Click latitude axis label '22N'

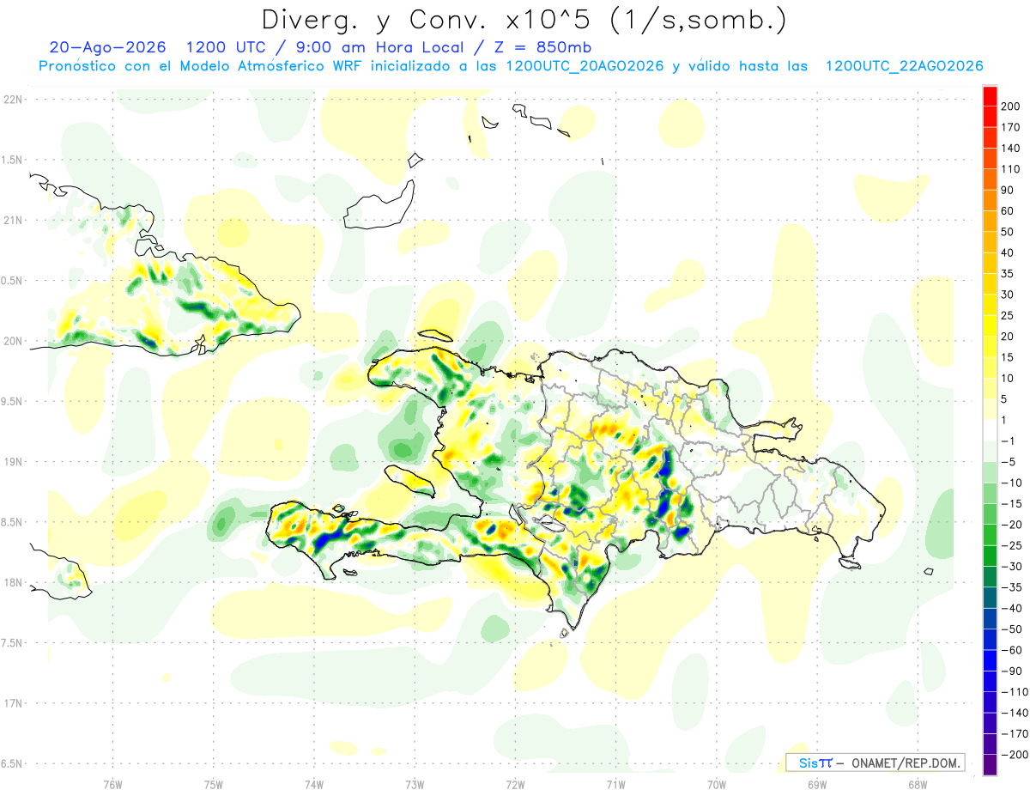pyautogui.click(x=12, y=99)
